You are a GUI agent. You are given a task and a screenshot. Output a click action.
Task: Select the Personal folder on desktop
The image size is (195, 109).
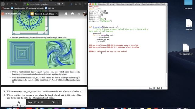(188, 5)
